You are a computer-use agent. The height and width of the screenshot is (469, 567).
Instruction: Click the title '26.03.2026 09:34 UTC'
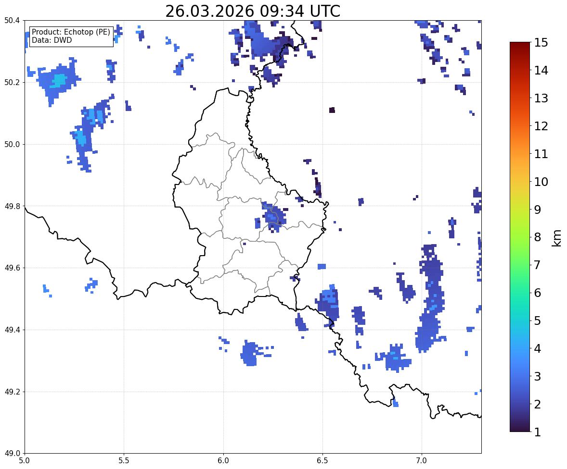point(253,11)
